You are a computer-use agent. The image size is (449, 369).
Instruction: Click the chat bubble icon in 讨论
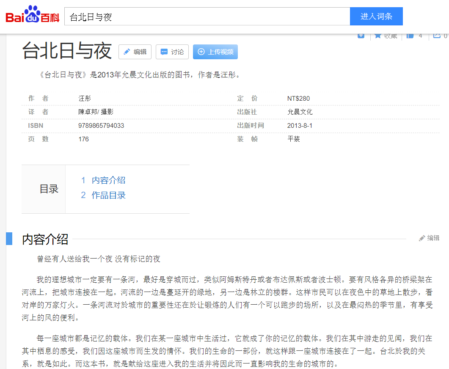(164, 52)
